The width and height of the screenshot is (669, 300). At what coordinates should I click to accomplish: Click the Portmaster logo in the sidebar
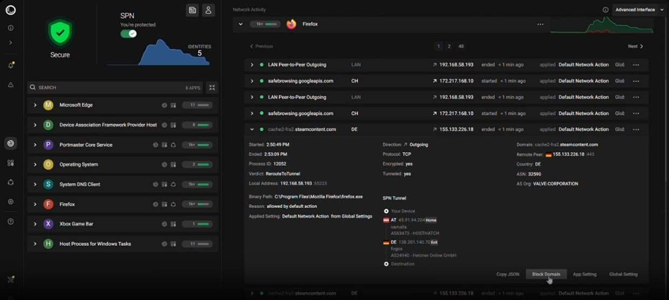[10, 10]
